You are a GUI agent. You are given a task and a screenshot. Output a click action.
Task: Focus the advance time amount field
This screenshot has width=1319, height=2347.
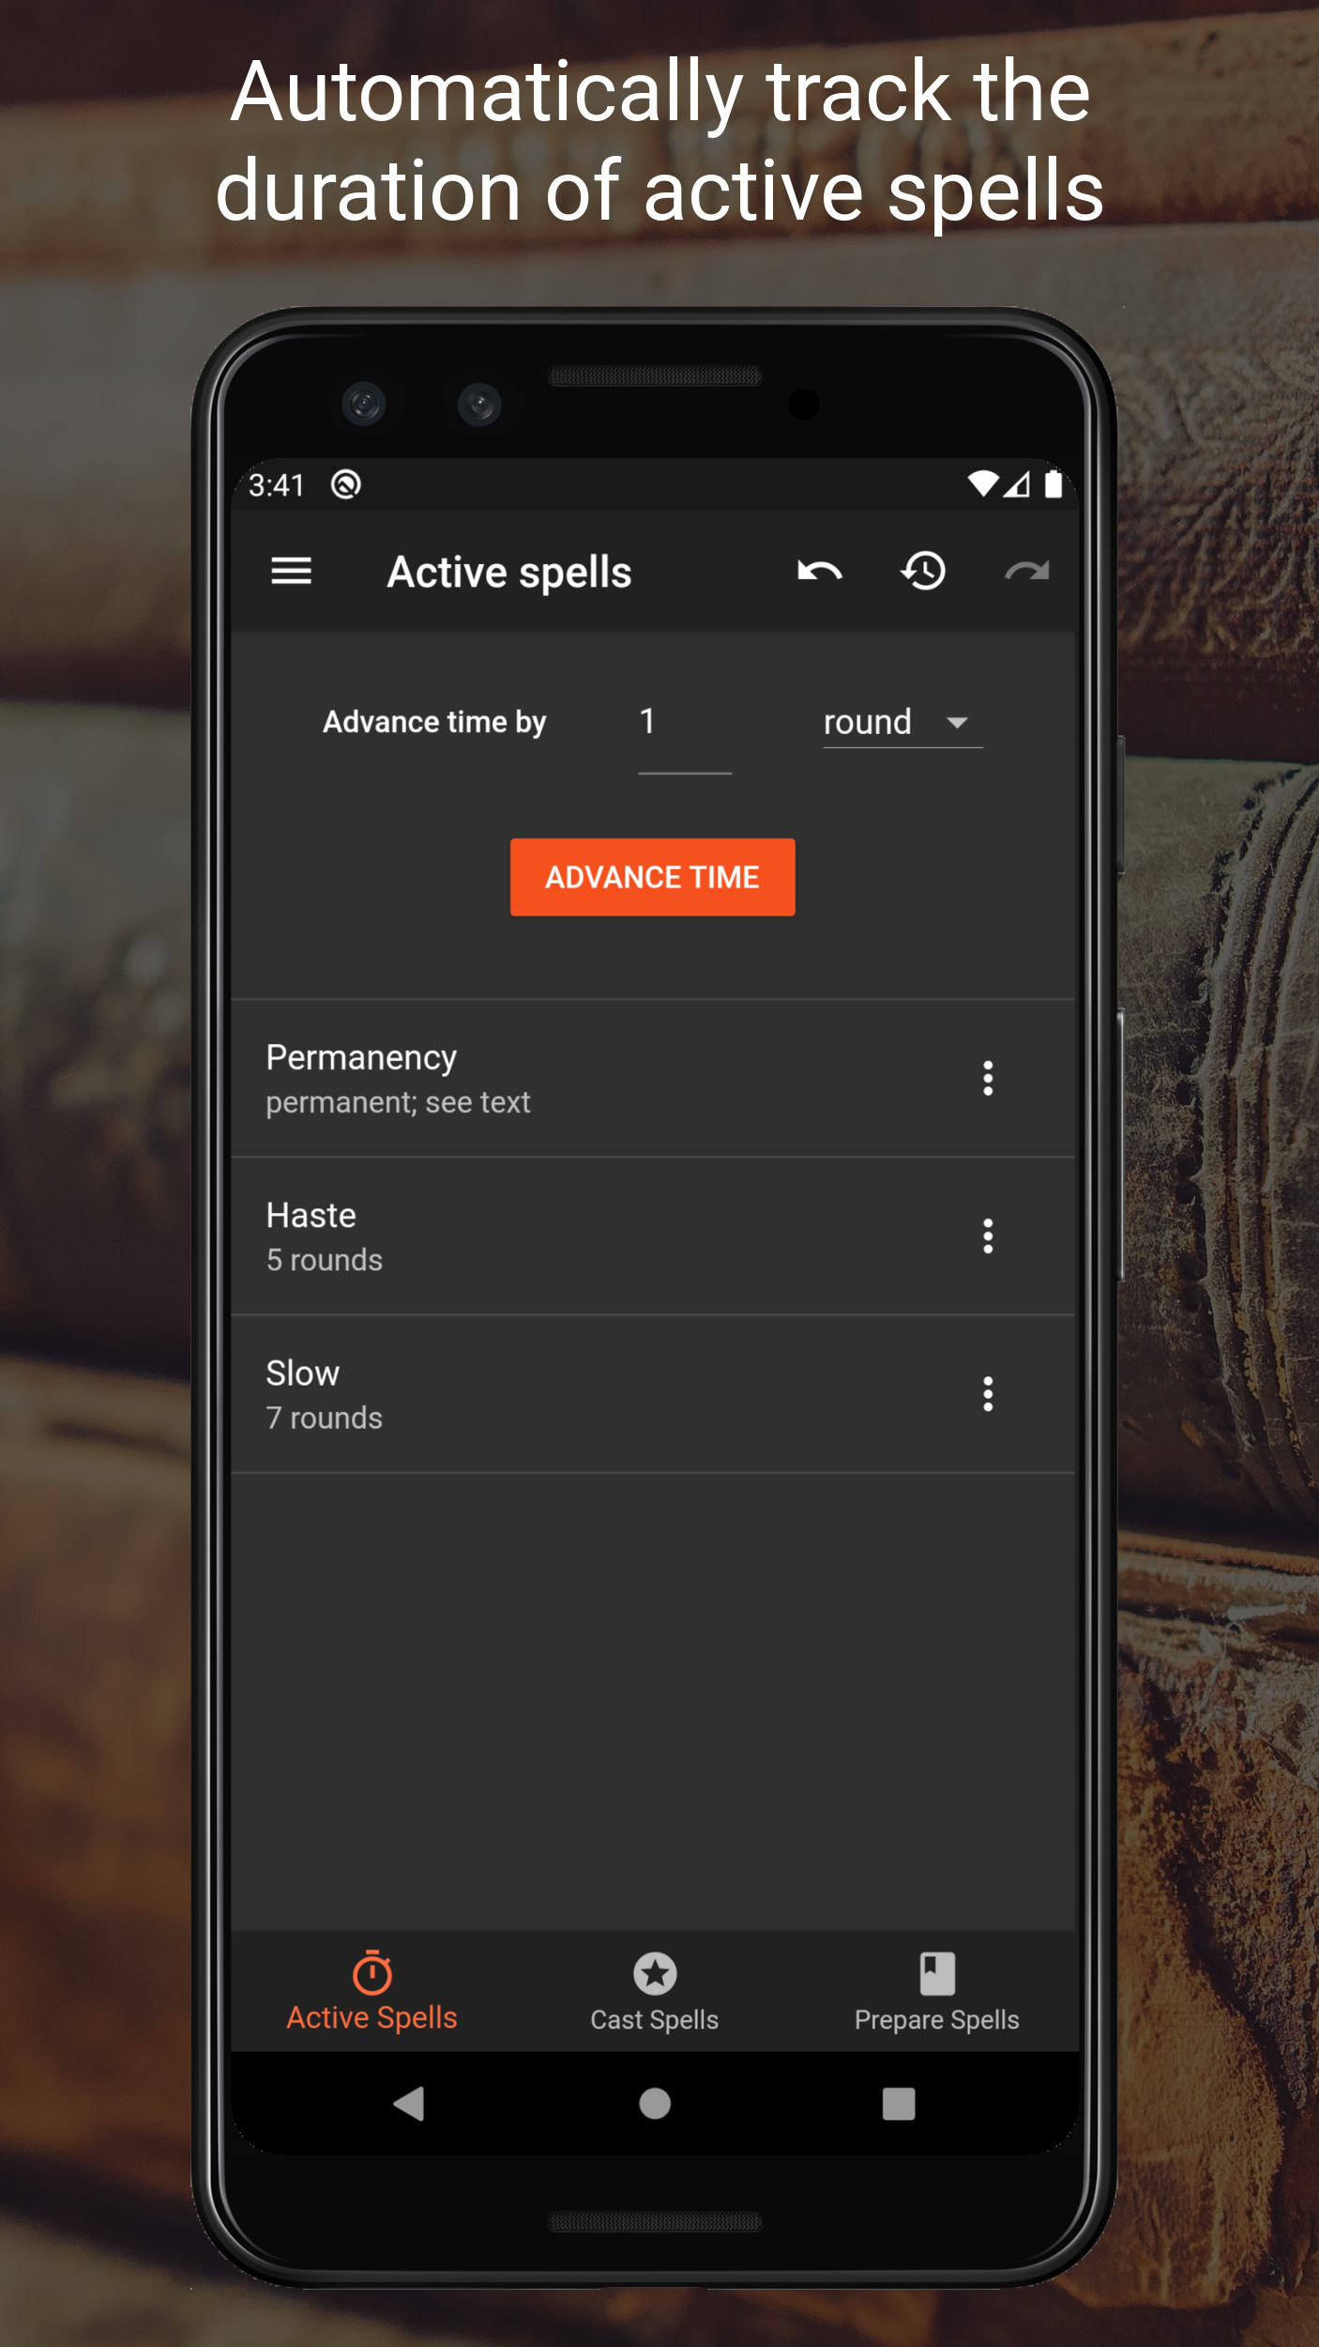[x=685, y=732]
